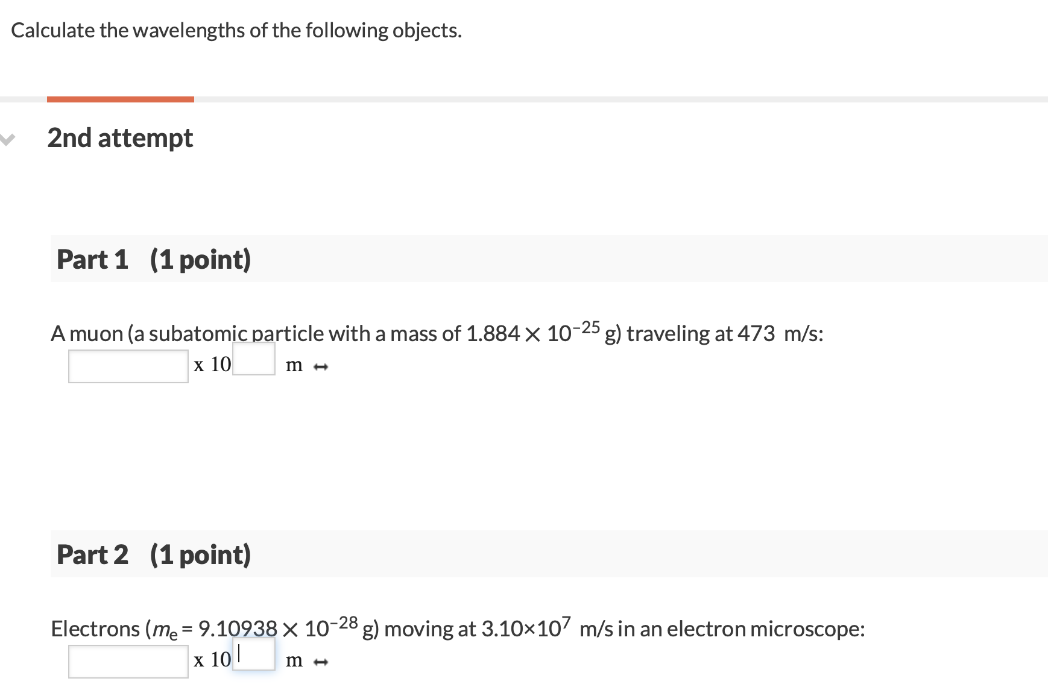Click the 'Calculate the wavelengths' instruction text
Screen dimensions: 1048x693
(x=235, y=30)
